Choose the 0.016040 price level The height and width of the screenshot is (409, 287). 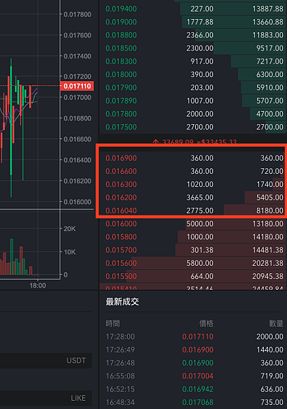121,211
